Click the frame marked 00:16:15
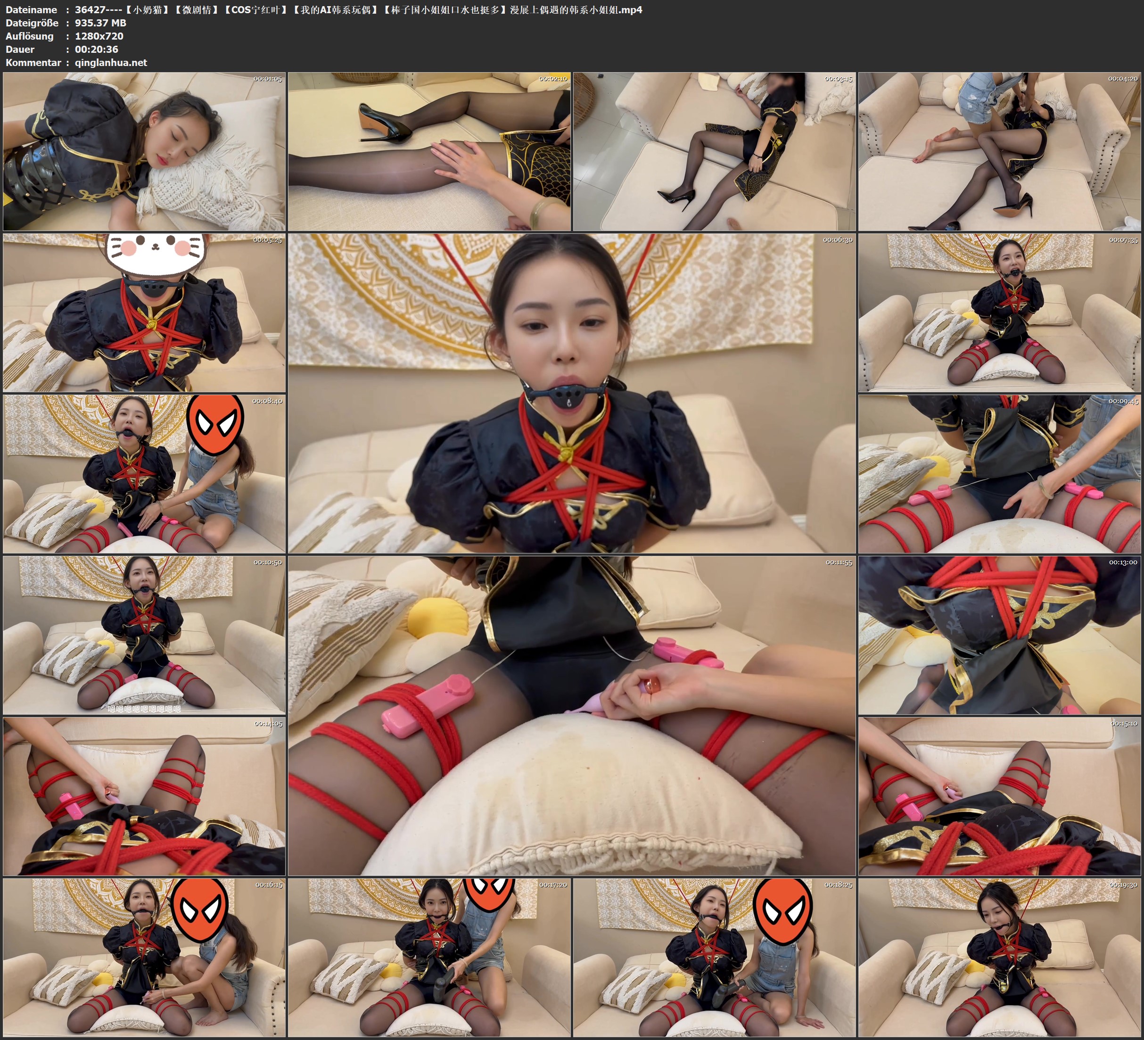The height and width of the screenshot is (1040, 1144). point(144,957)
